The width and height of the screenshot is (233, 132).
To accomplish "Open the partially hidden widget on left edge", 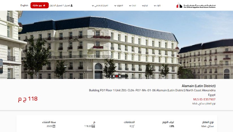I will (x=1, y=67).
